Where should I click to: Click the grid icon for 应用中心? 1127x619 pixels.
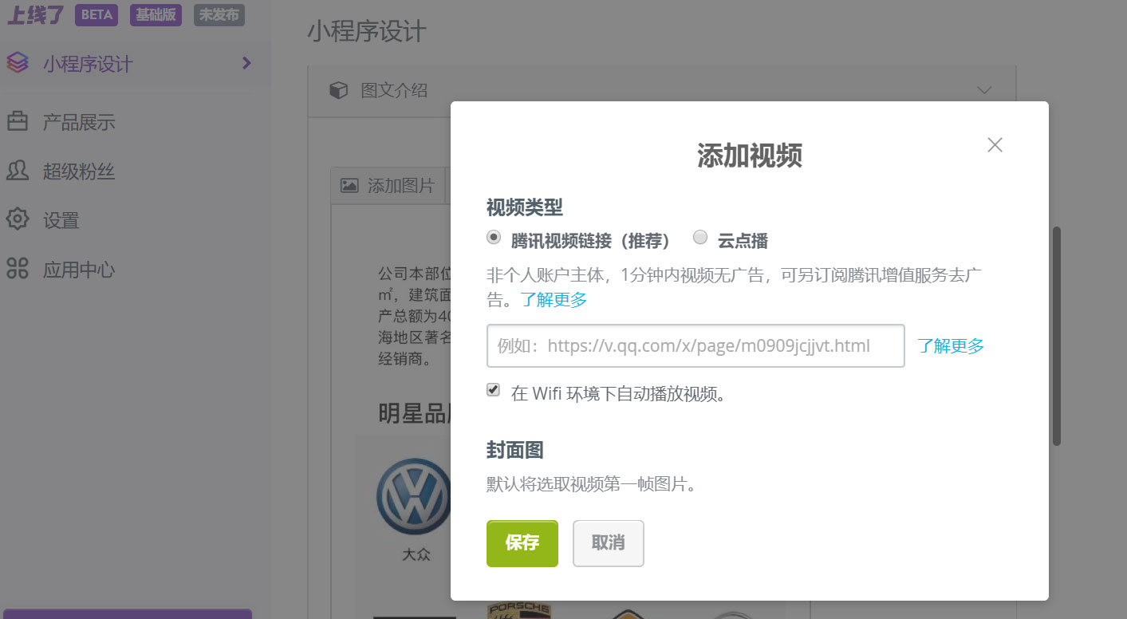click(18, 269)
